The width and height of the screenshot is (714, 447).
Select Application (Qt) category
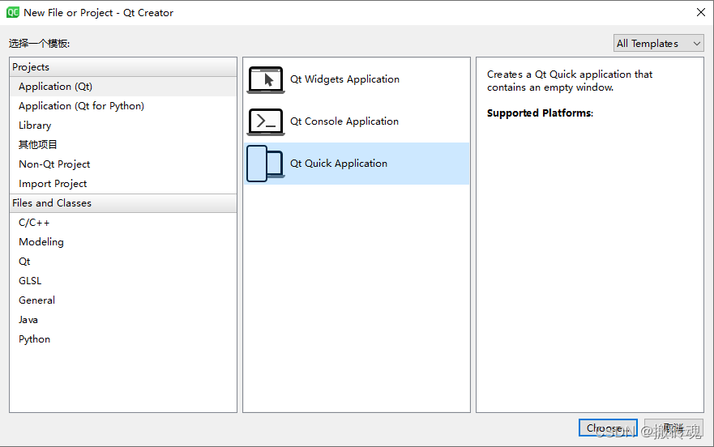123,87
